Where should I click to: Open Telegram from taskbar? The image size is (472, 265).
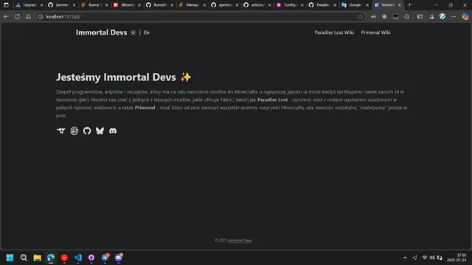pyautogui.click(x=105, y=258)
